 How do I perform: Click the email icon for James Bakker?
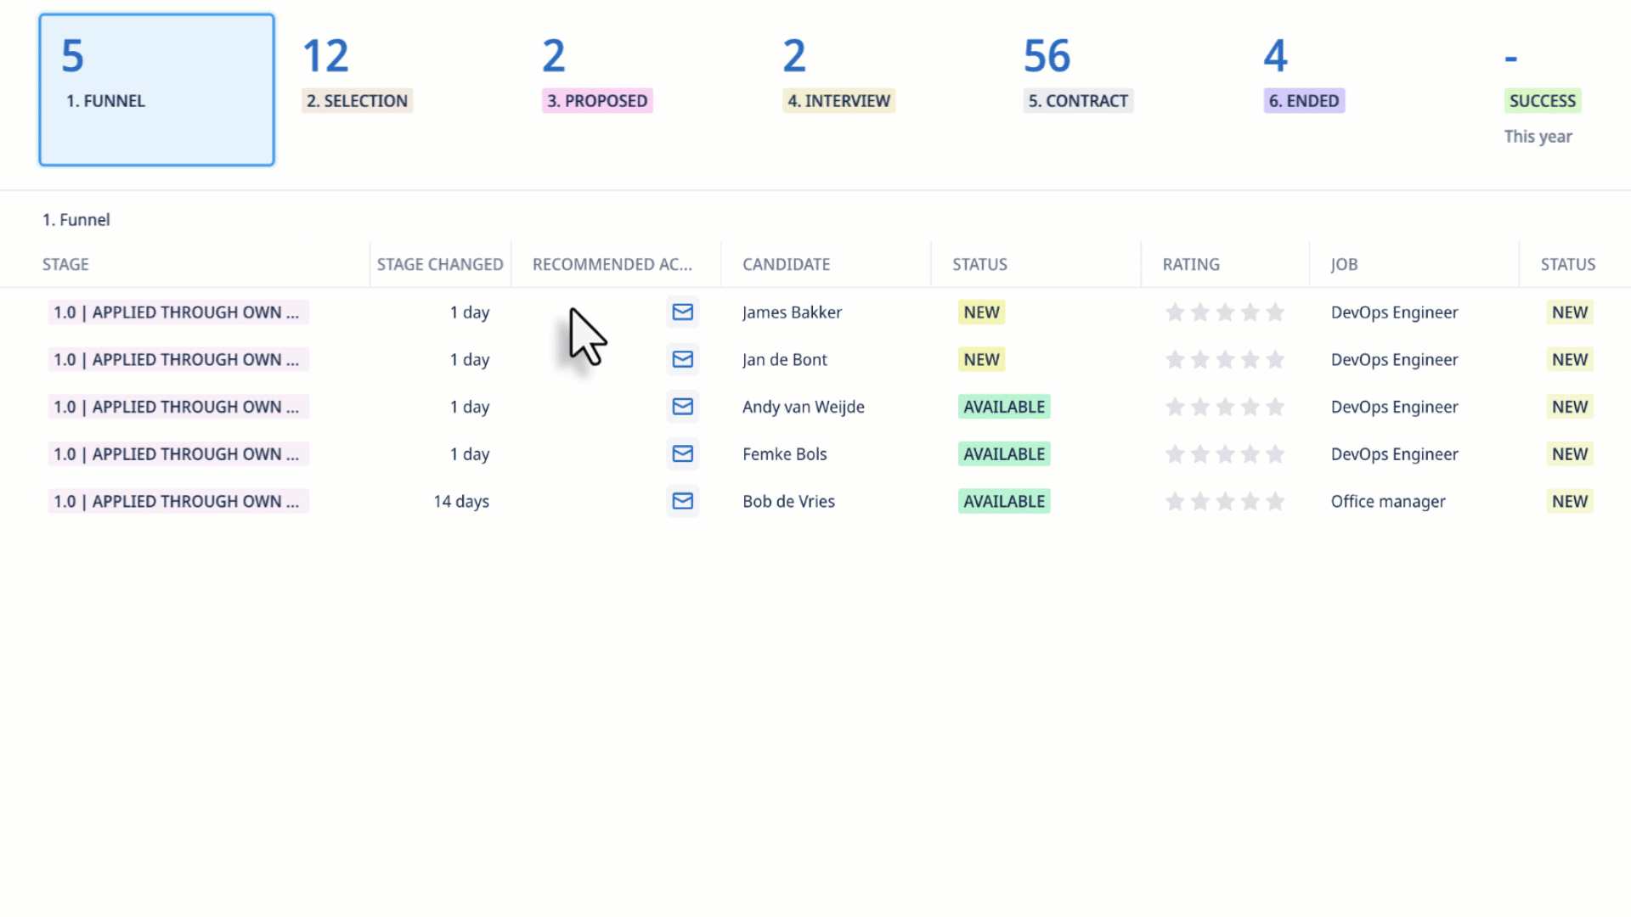click(x=682, y=312)
